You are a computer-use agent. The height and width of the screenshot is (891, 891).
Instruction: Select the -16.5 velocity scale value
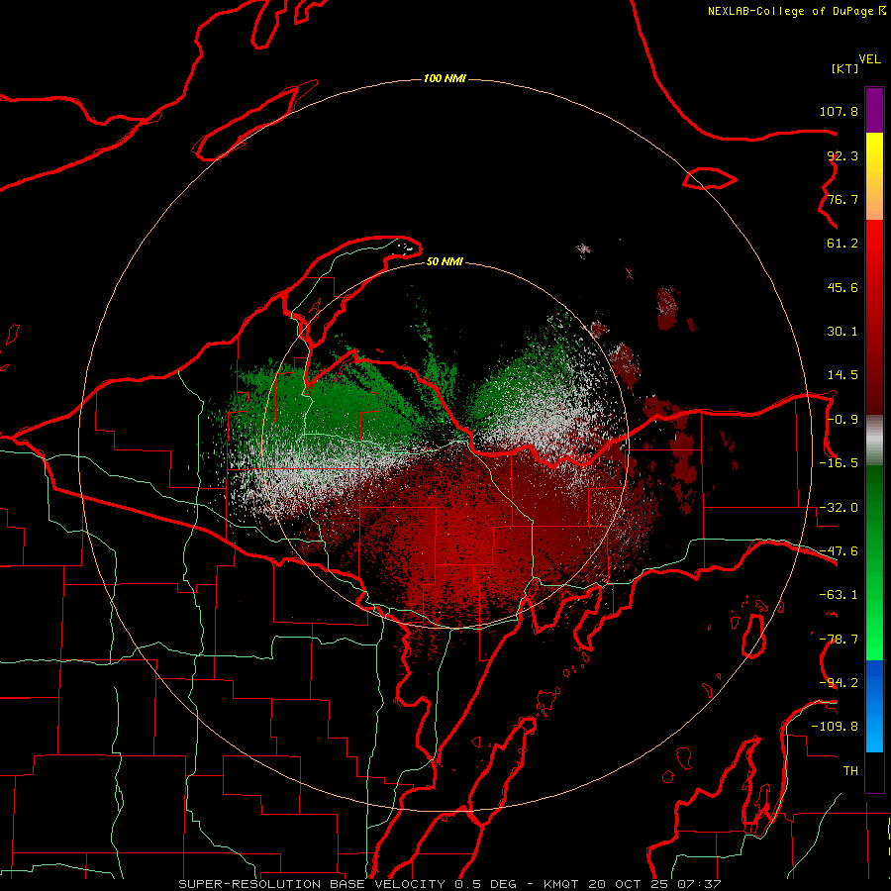click(839, 463)
